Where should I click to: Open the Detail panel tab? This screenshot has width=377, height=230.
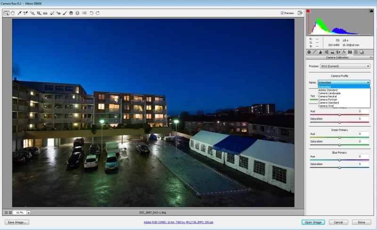(x=321, y=52)
